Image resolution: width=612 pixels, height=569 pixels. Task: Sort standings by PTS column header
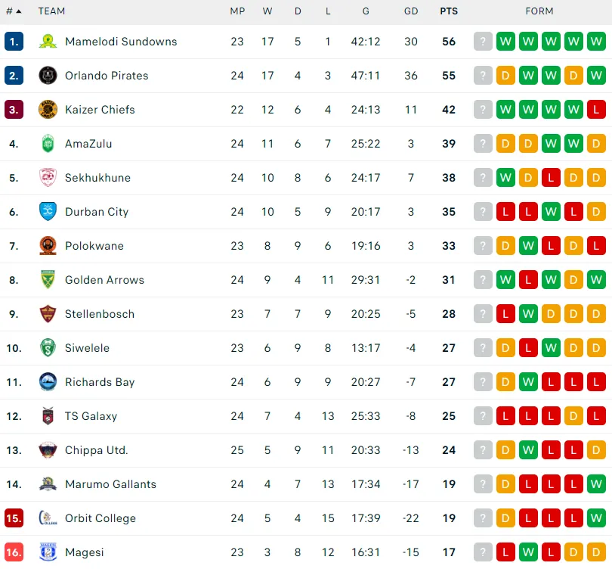pyautogui.click(x=449, y=11)
